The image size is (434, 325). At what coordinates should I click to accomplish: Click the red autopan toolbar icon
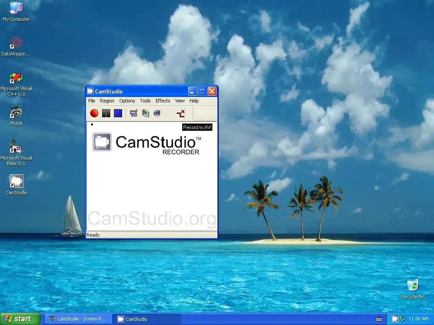pos(181,113)
